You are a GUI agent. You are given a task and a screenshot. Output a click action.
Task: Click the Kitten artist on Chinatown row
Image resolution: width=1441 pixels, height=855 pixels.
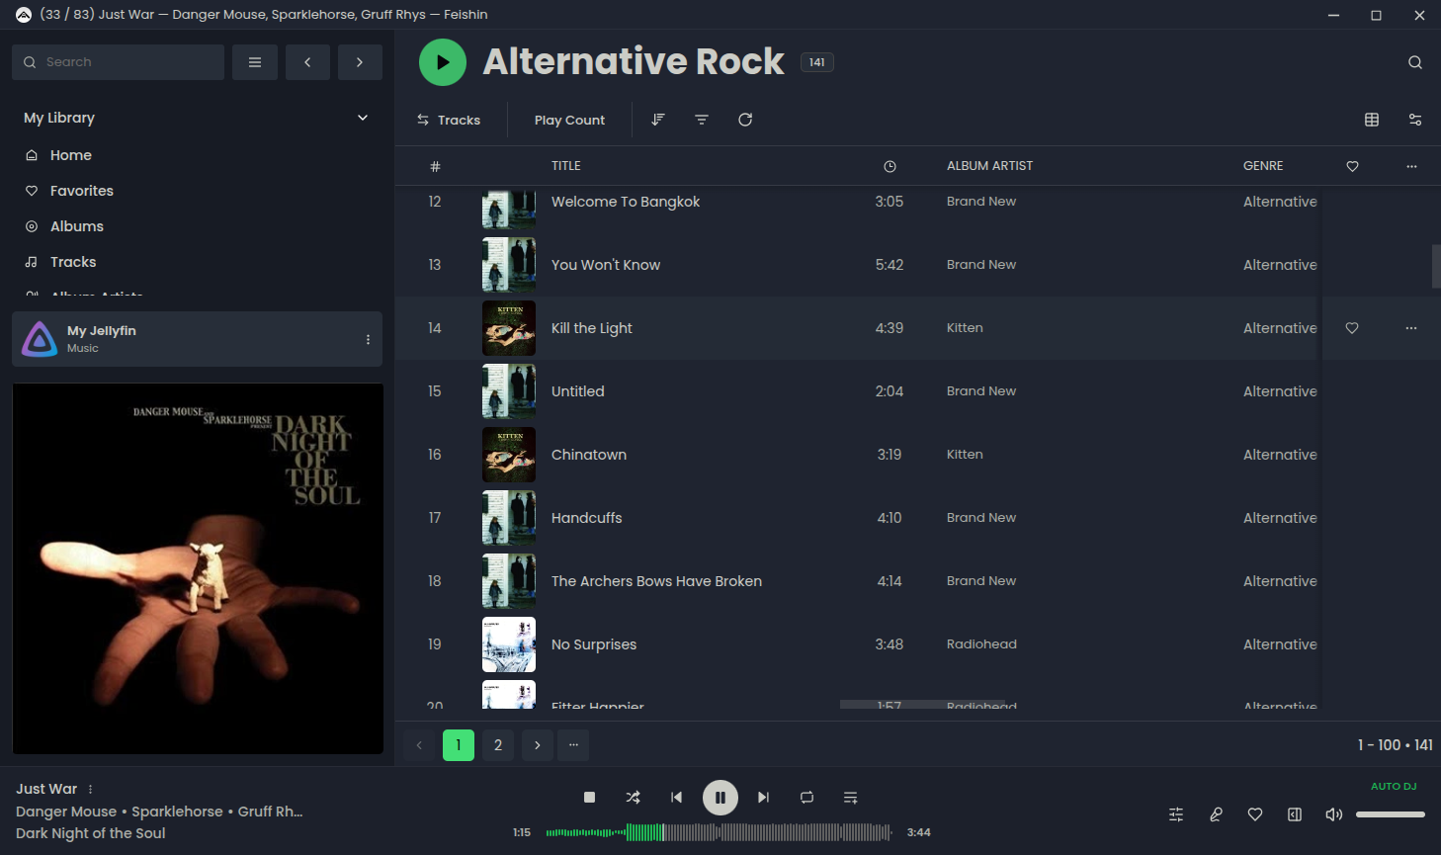965,455
